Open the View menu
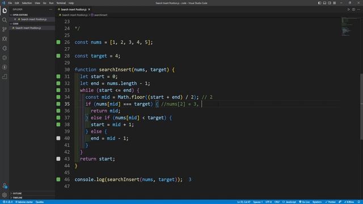This screenshot has width=363, height=204. [x=37, y=3]
